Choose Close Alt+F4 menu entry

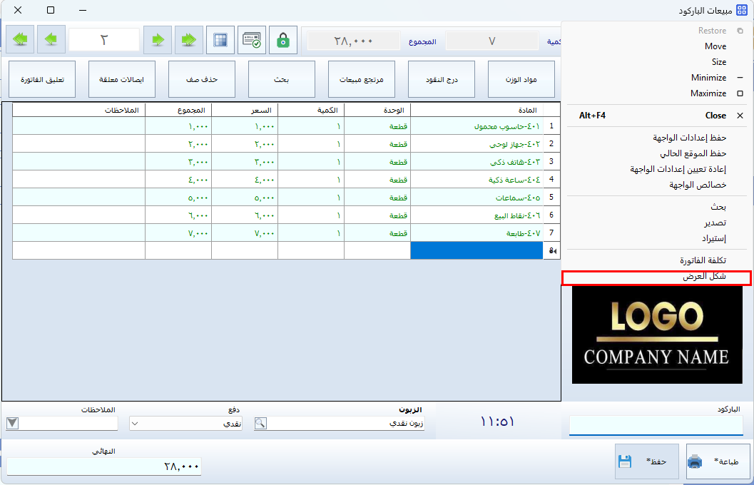(657, 116)
